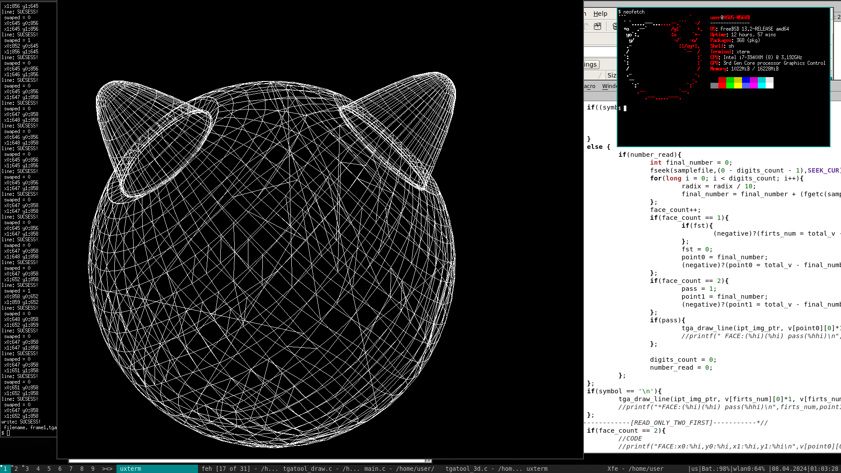Click the ><> layout symbol in the bar
The height and width of the screenshot is (473, 841).
[x=107, y=469]
